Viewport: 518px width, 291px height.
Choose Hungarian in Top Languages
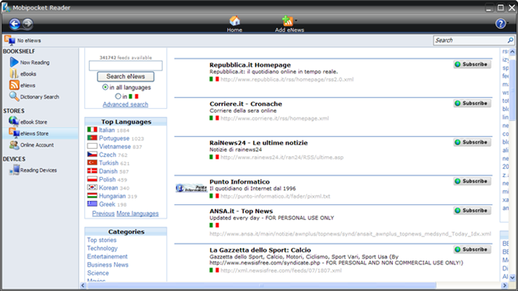(112, 196)
